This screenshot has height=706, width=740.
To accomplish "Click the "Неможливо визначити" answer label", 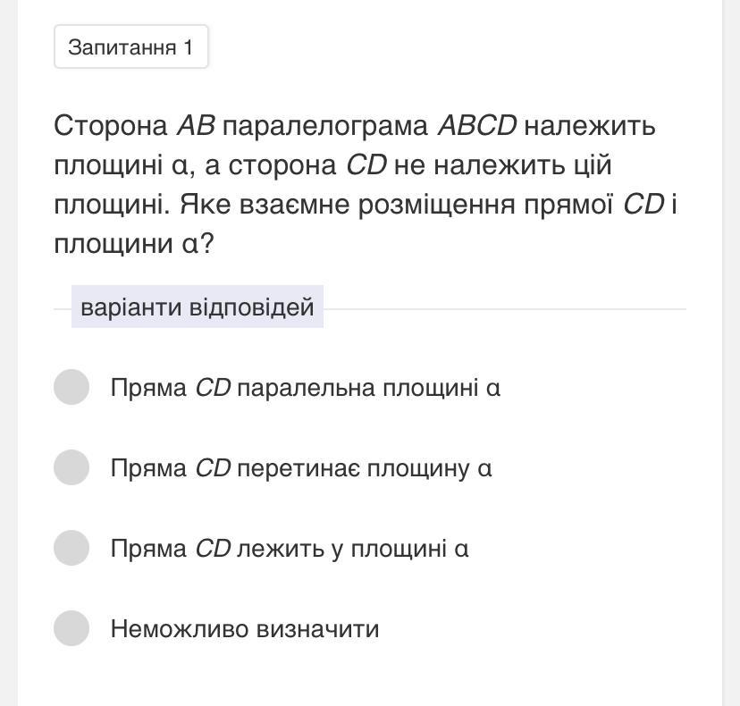I will (245, 629).
